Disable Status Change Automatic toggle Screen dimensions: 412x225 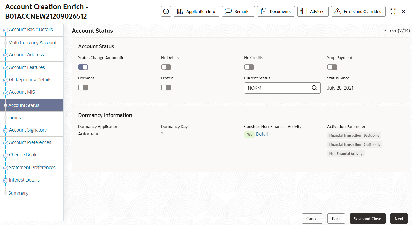[83, 67]
